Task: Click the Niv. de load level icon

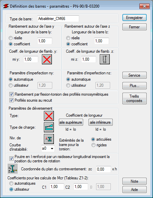Action: coord(49,139)
